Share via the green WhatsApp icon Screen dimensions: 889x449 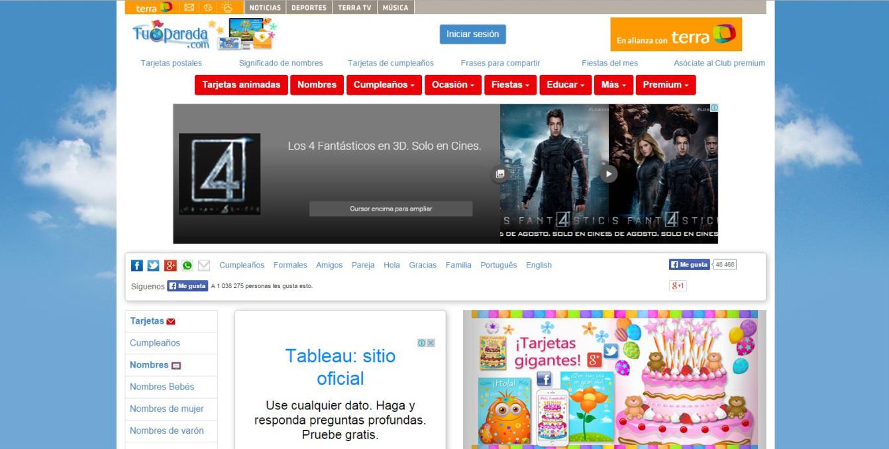[x=187, y=266]
